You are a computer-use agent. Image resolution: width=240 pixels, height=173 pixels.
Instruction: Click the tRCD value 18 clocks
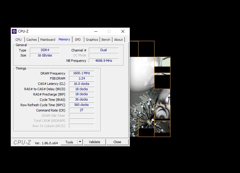(x=82, y=89)
